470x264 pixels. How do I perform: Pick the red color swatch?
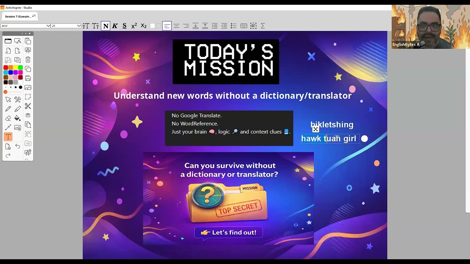point(6,67)
